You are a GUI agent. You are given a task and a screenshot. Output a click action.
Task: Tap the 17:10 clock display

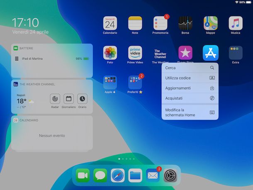coord(25,22)
